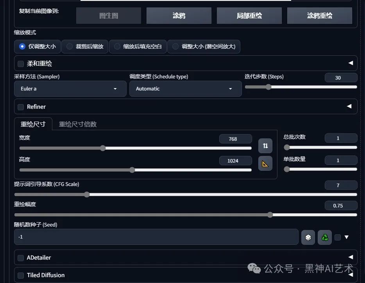Screen dimensions: 365x283
Task: Adjust the CFG Scale slider
Action: pos(186,194)
